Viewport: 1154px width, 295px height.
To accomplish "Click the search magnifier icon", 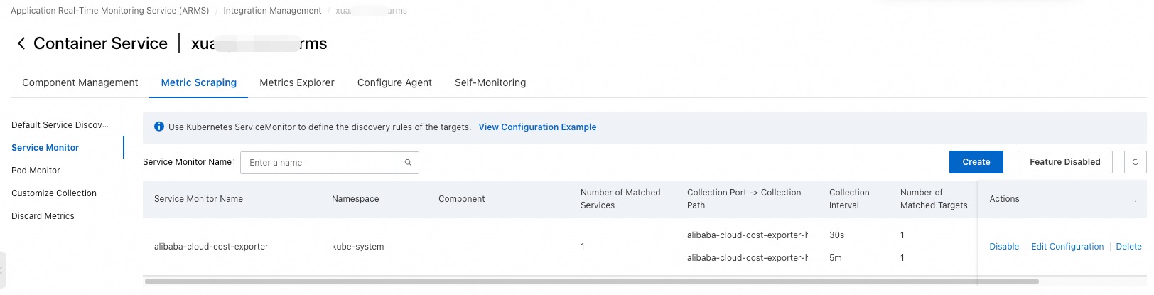I will pyautogui.click(x=408, y=163).
